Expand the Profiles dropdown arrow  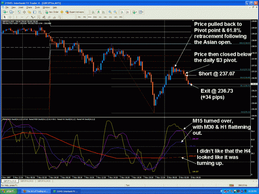pos(14,12)
